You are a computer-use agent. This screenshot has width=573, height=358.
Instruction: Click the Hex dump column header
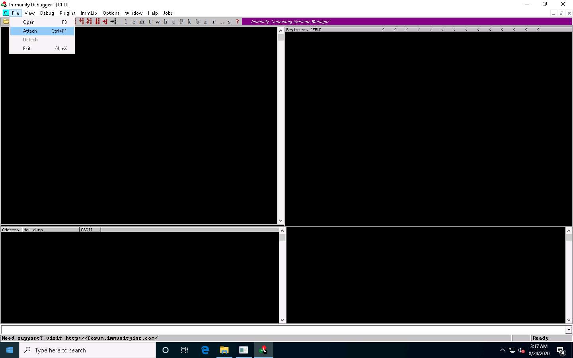[51, 230]
